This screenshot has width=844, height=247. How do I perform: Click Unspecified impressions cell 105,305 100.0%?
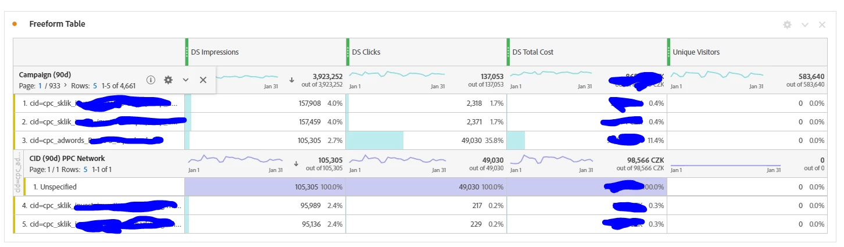(x=265, y=187)
